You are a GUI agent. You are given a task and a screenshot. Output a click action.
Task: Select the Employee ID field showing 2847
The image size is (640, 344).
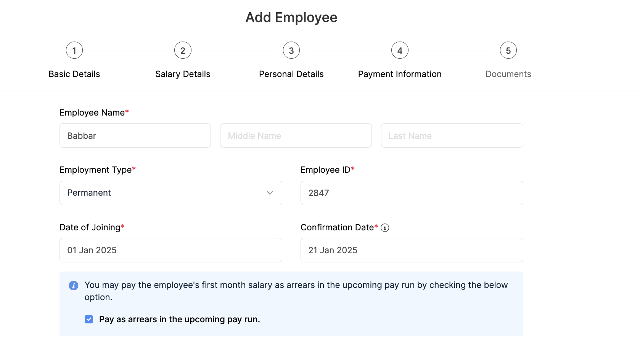(x=412, y=193)
